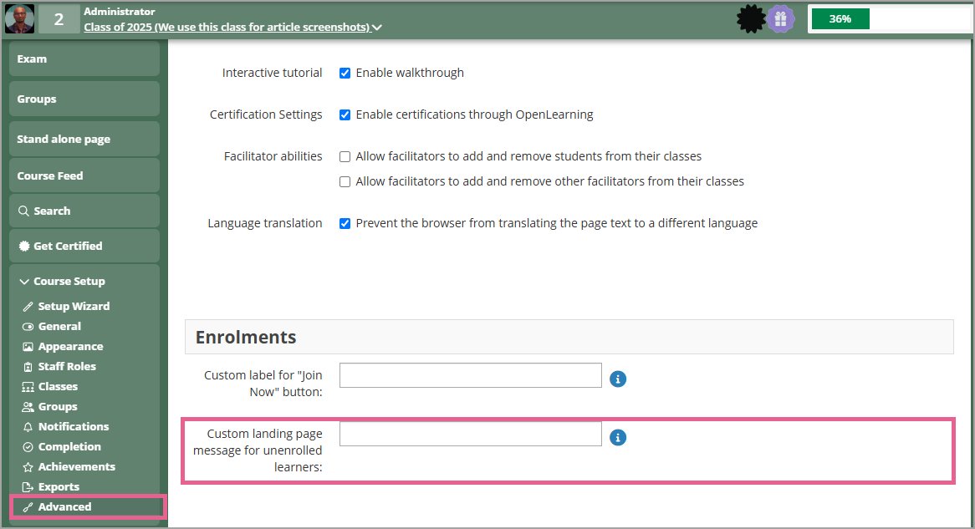Click the ID badge icon beside Staff Roles

(28, 367)
